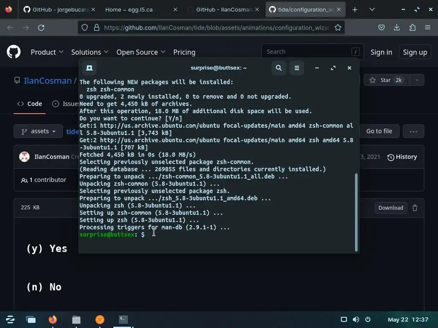Expand the star list dropdown arrow
Image resolution: width=438 pixels, height=328 pixels.
pos(417,80)
